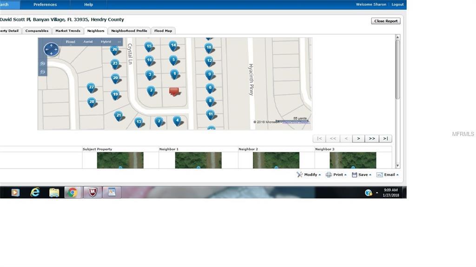Click map pin number 3
Screen dimensions: 476x267
tap(150, 75)
